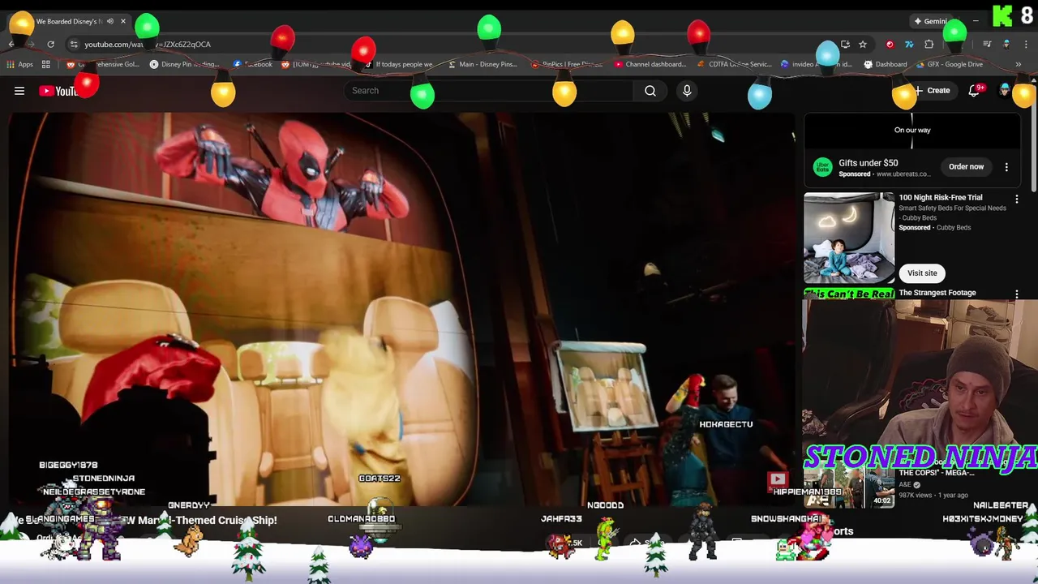Viewport: 1038px width, 584px height.
Task: Open the media controls playlist icon
Action: [987, 45]
